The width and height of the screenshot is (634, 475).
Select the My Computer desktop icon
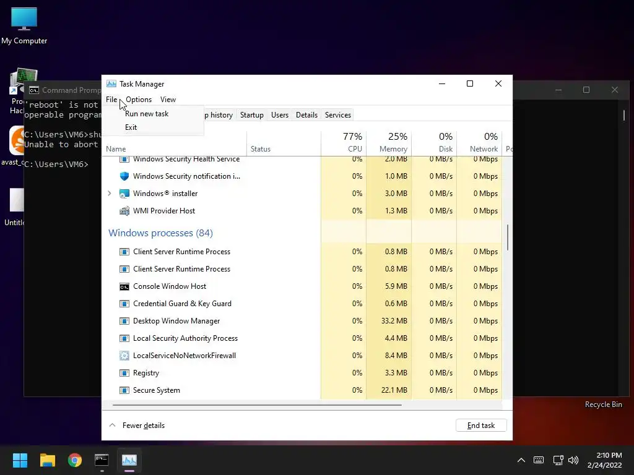click(24, 26)
